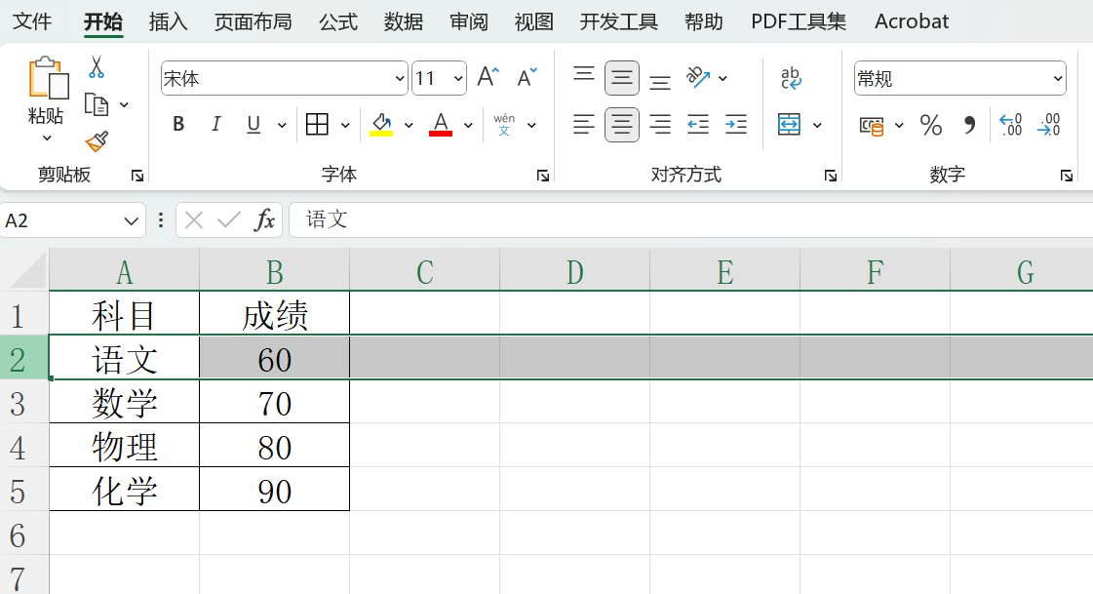The height and width of the screenshot is (594, 1093).
Task: Click the Copy icon
Action: [97, 104]
